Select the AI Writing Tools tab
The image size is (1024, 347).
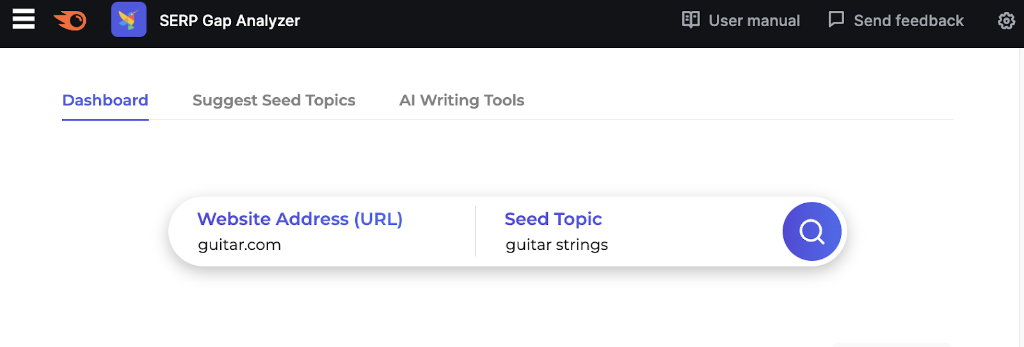[461, 100]
